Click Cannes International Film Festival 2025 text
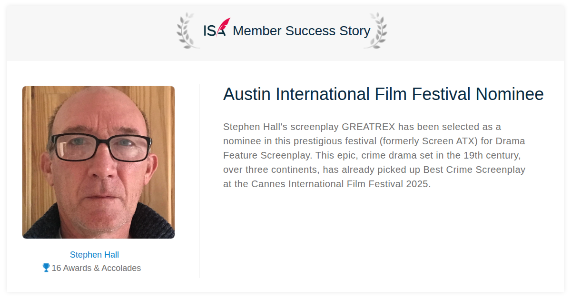This screenshot has height=300, width=571. click(x=340, y=184)
